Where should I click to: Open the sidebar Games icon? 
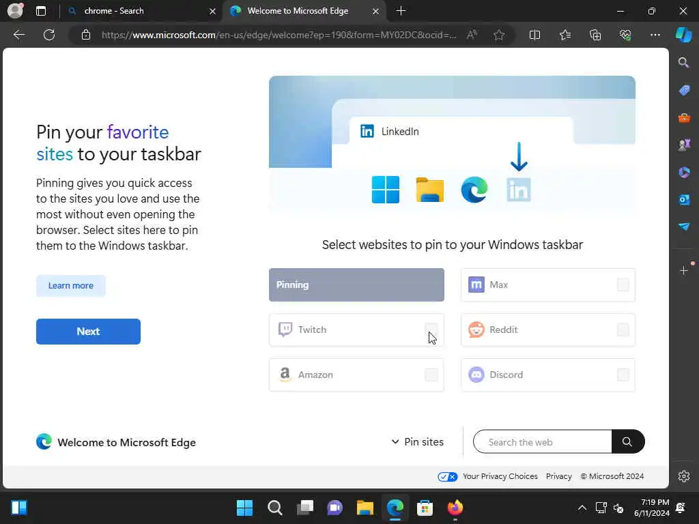point(684,145)
